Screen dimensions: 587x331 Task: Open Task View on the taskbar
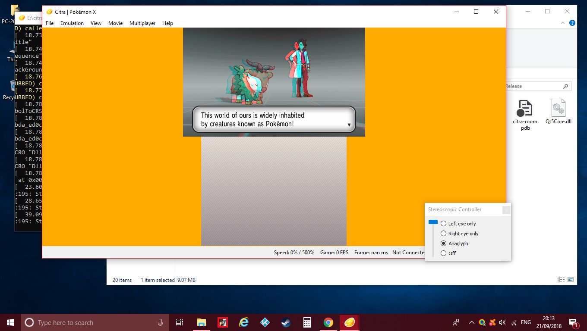click(x=180, y=322)
